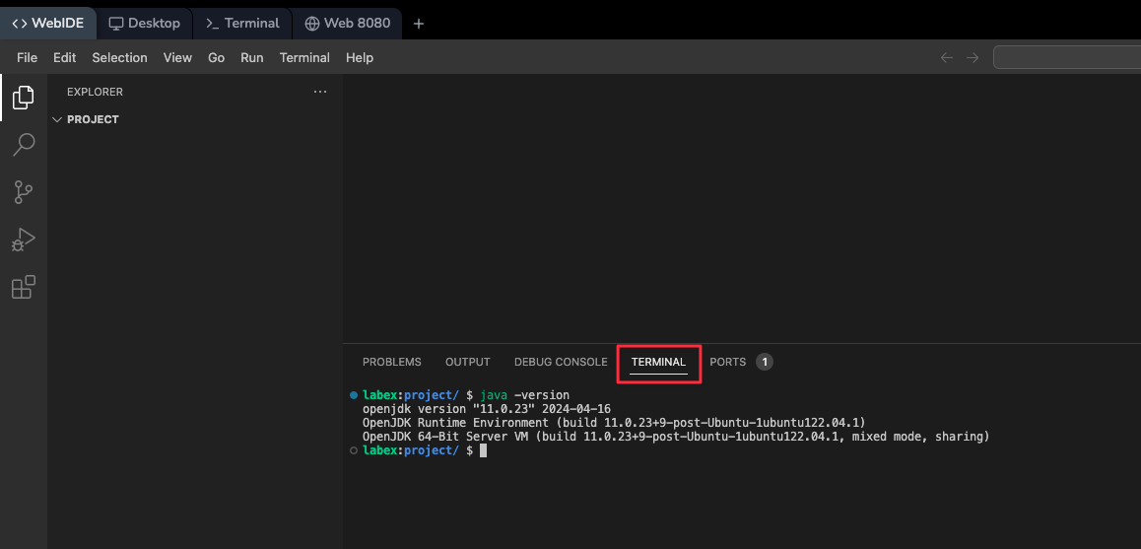The image size is (1141, 549).
Task: Click the 'java -version' command text
Action: click(524, 395)
